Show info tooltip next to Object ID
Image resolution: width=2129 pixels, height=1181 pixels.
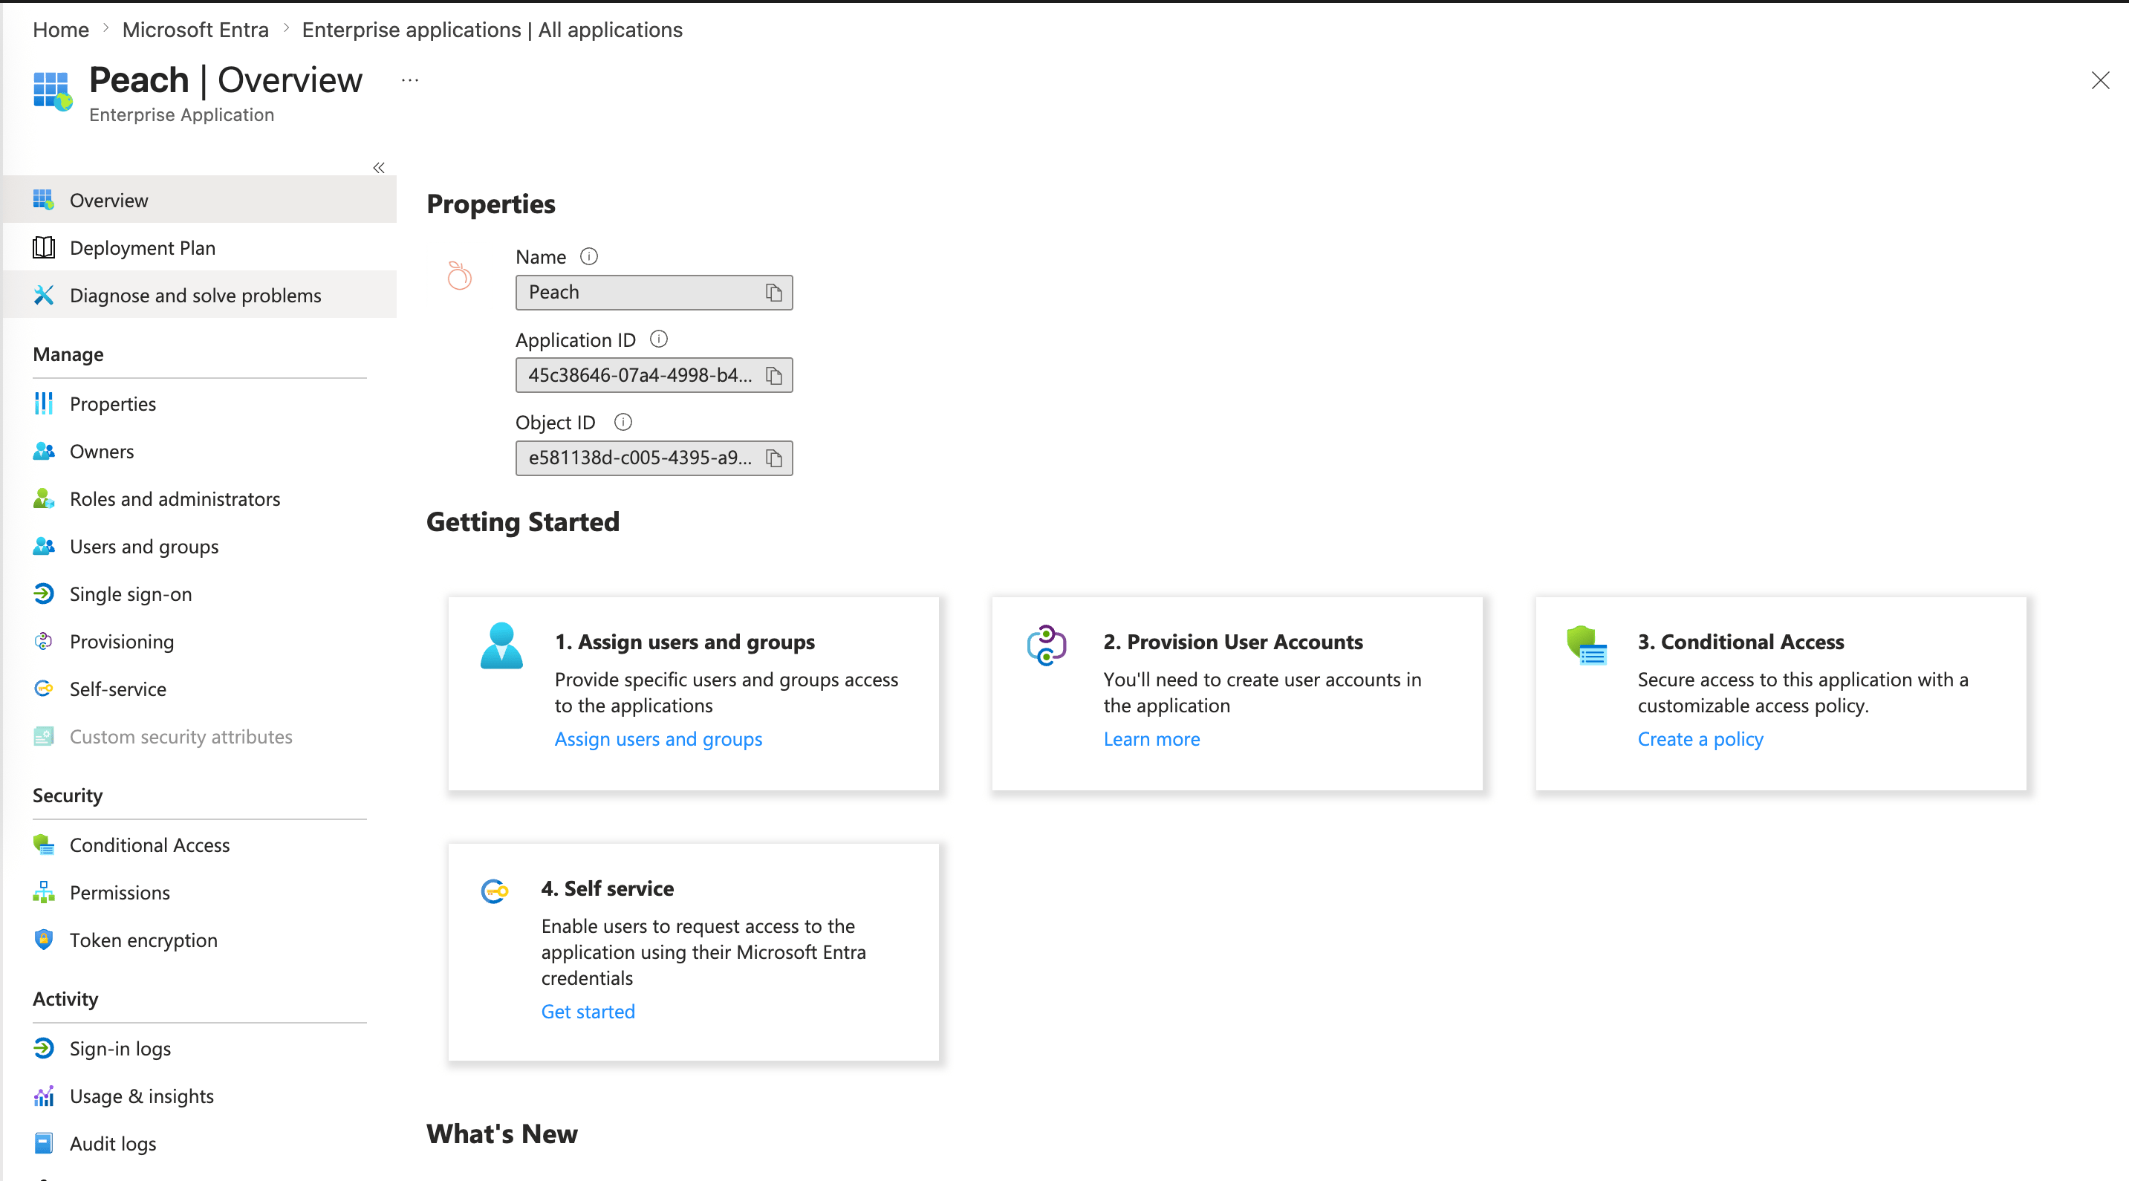623,423
